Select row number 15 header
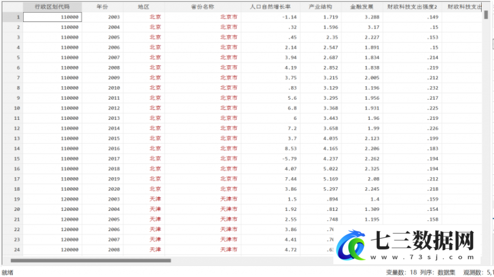494x277 pixels. (13, 159)
